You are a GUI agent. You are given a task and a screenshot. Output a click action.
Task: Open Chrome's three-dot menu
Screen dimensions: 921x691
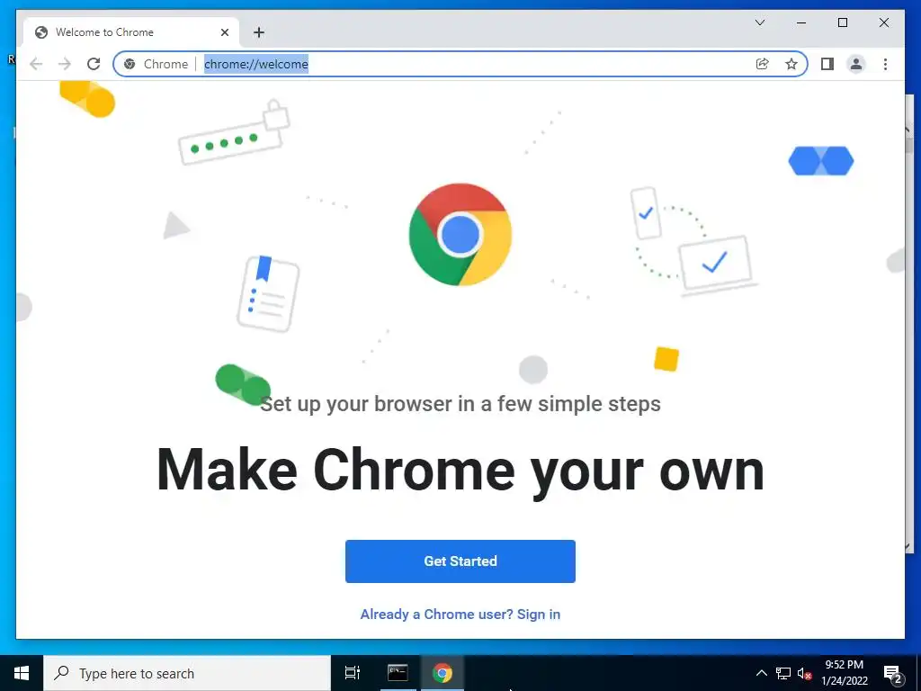885,64
